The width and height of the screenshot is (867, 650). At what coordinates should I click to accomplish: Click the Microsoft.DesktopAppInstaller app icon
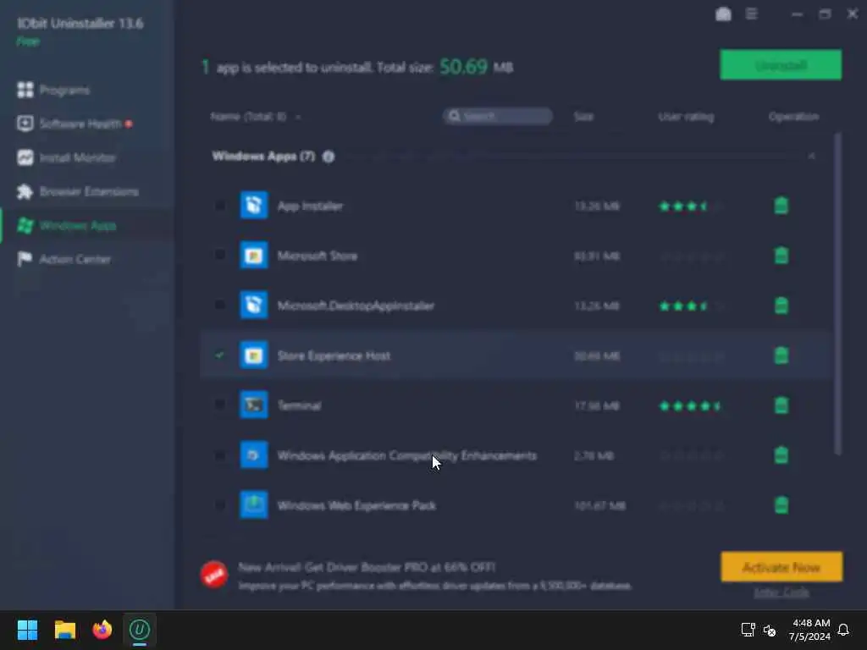coord(254,305)
